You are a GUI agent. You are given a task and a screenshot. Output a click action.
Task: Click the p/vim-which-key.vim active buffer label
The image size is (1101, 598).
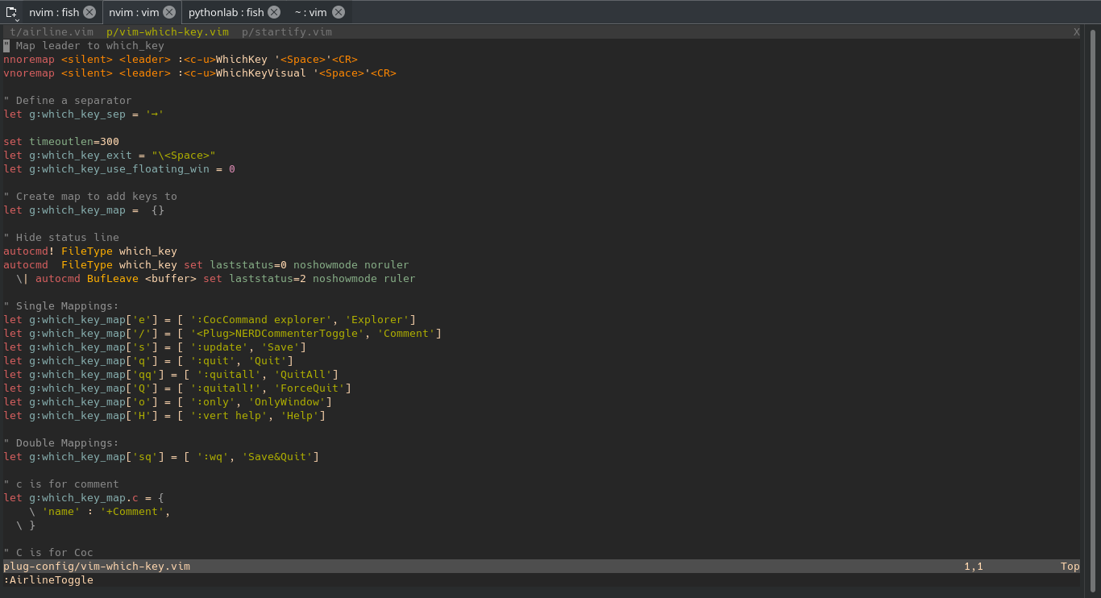pyautogui.click(x=167, y=31)
